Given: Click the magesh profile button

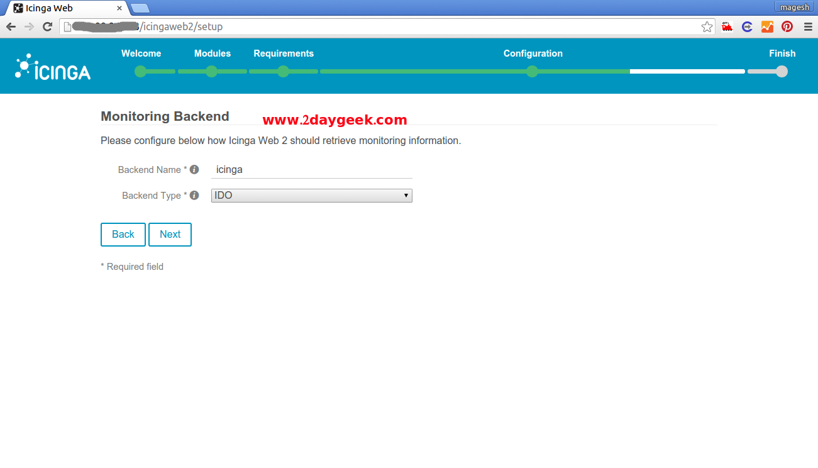Looking at the screenshot, I should 795,7.
